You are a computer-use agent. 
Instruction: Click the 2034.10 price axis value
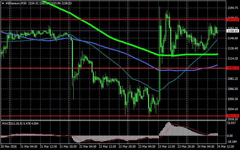(233, 109)
